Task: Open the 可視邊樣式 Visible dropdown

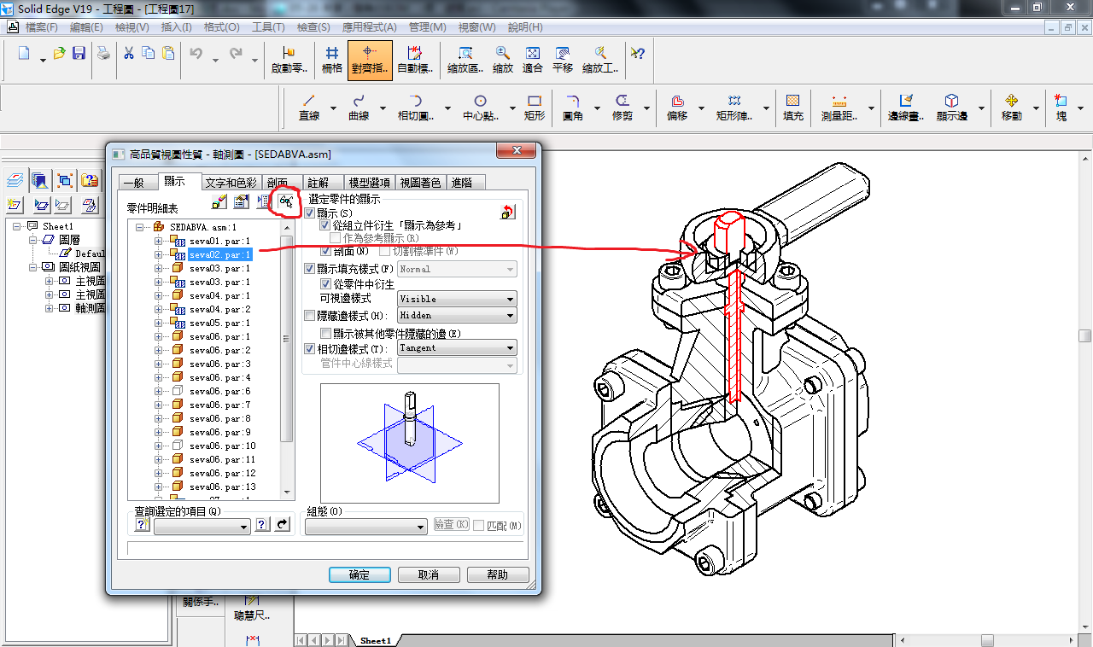Action: tap(457, 299)
